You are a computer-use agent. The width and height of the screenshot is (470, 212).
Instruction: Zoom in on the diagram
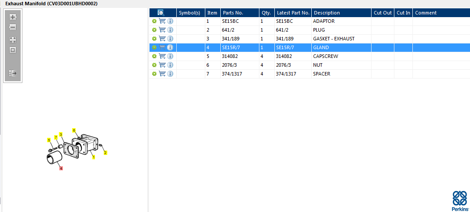[13, 17]
